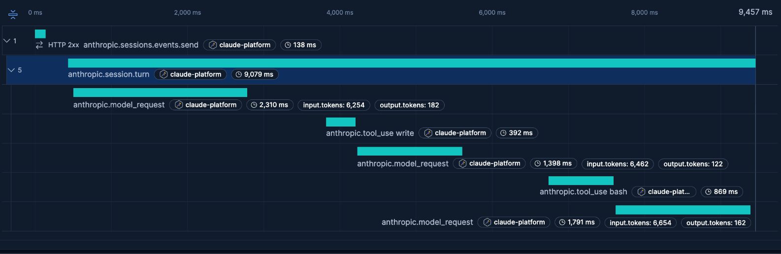
Task: Click the HTTP request arrows icon
Action: point(39,45)
